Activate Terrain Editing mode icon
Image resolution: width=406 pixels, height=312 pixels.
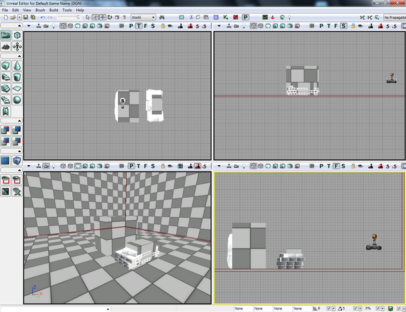coord(6,47)
